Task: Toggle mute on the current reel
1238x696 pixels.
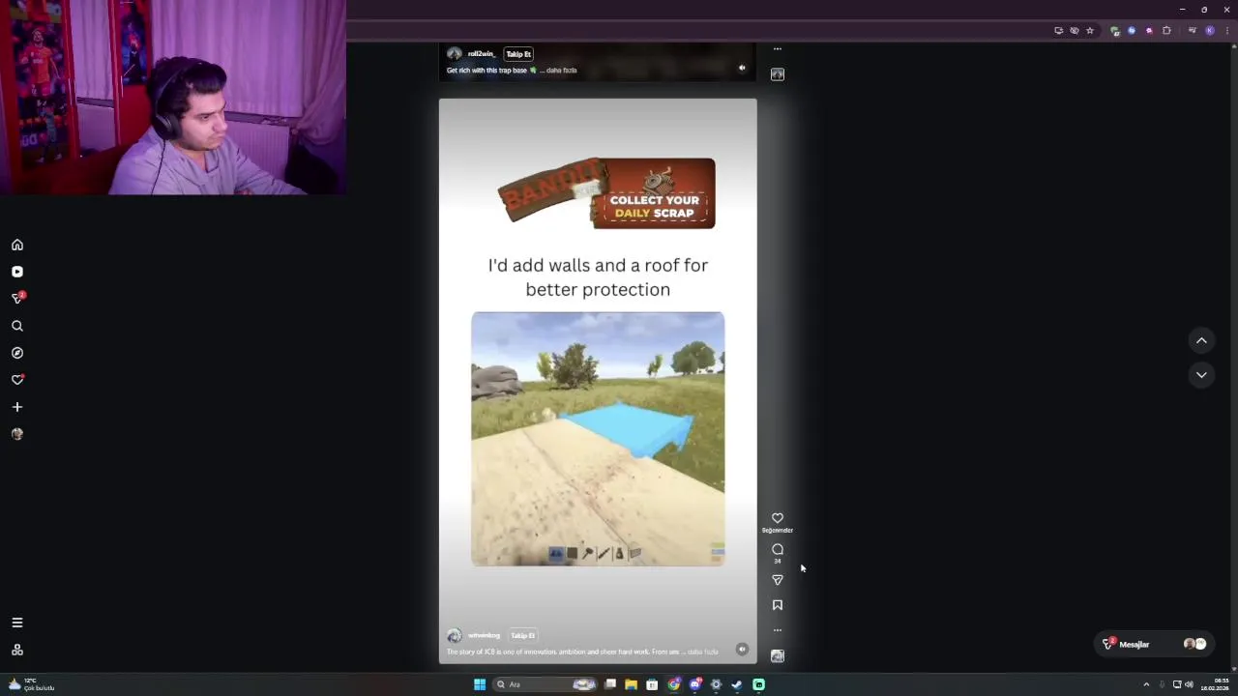Action: pos(742,650)
